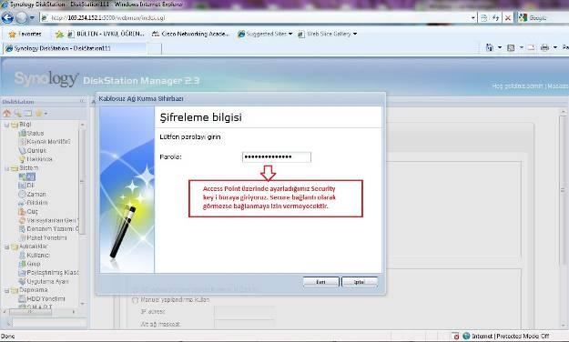Click the compatibility view icon
569x342 pixels.
coord(484,17)
